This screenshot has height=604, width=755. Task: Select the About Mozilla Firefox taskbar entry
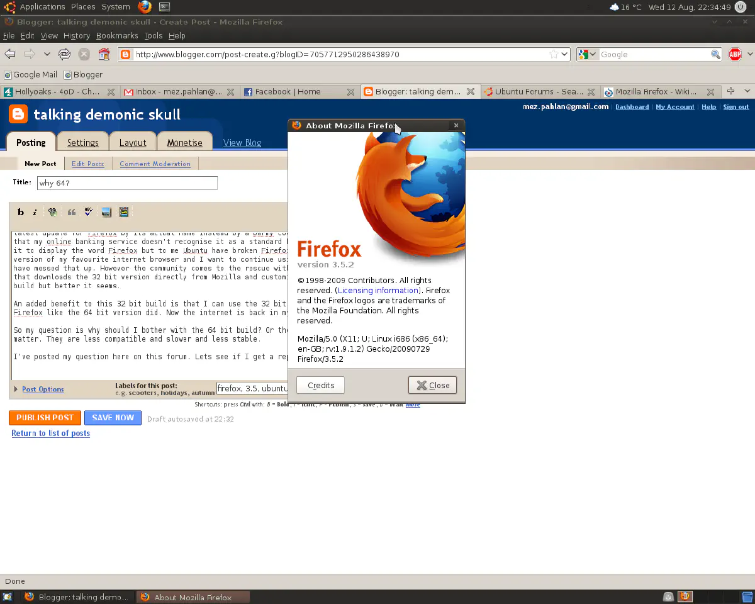point(193,597)
